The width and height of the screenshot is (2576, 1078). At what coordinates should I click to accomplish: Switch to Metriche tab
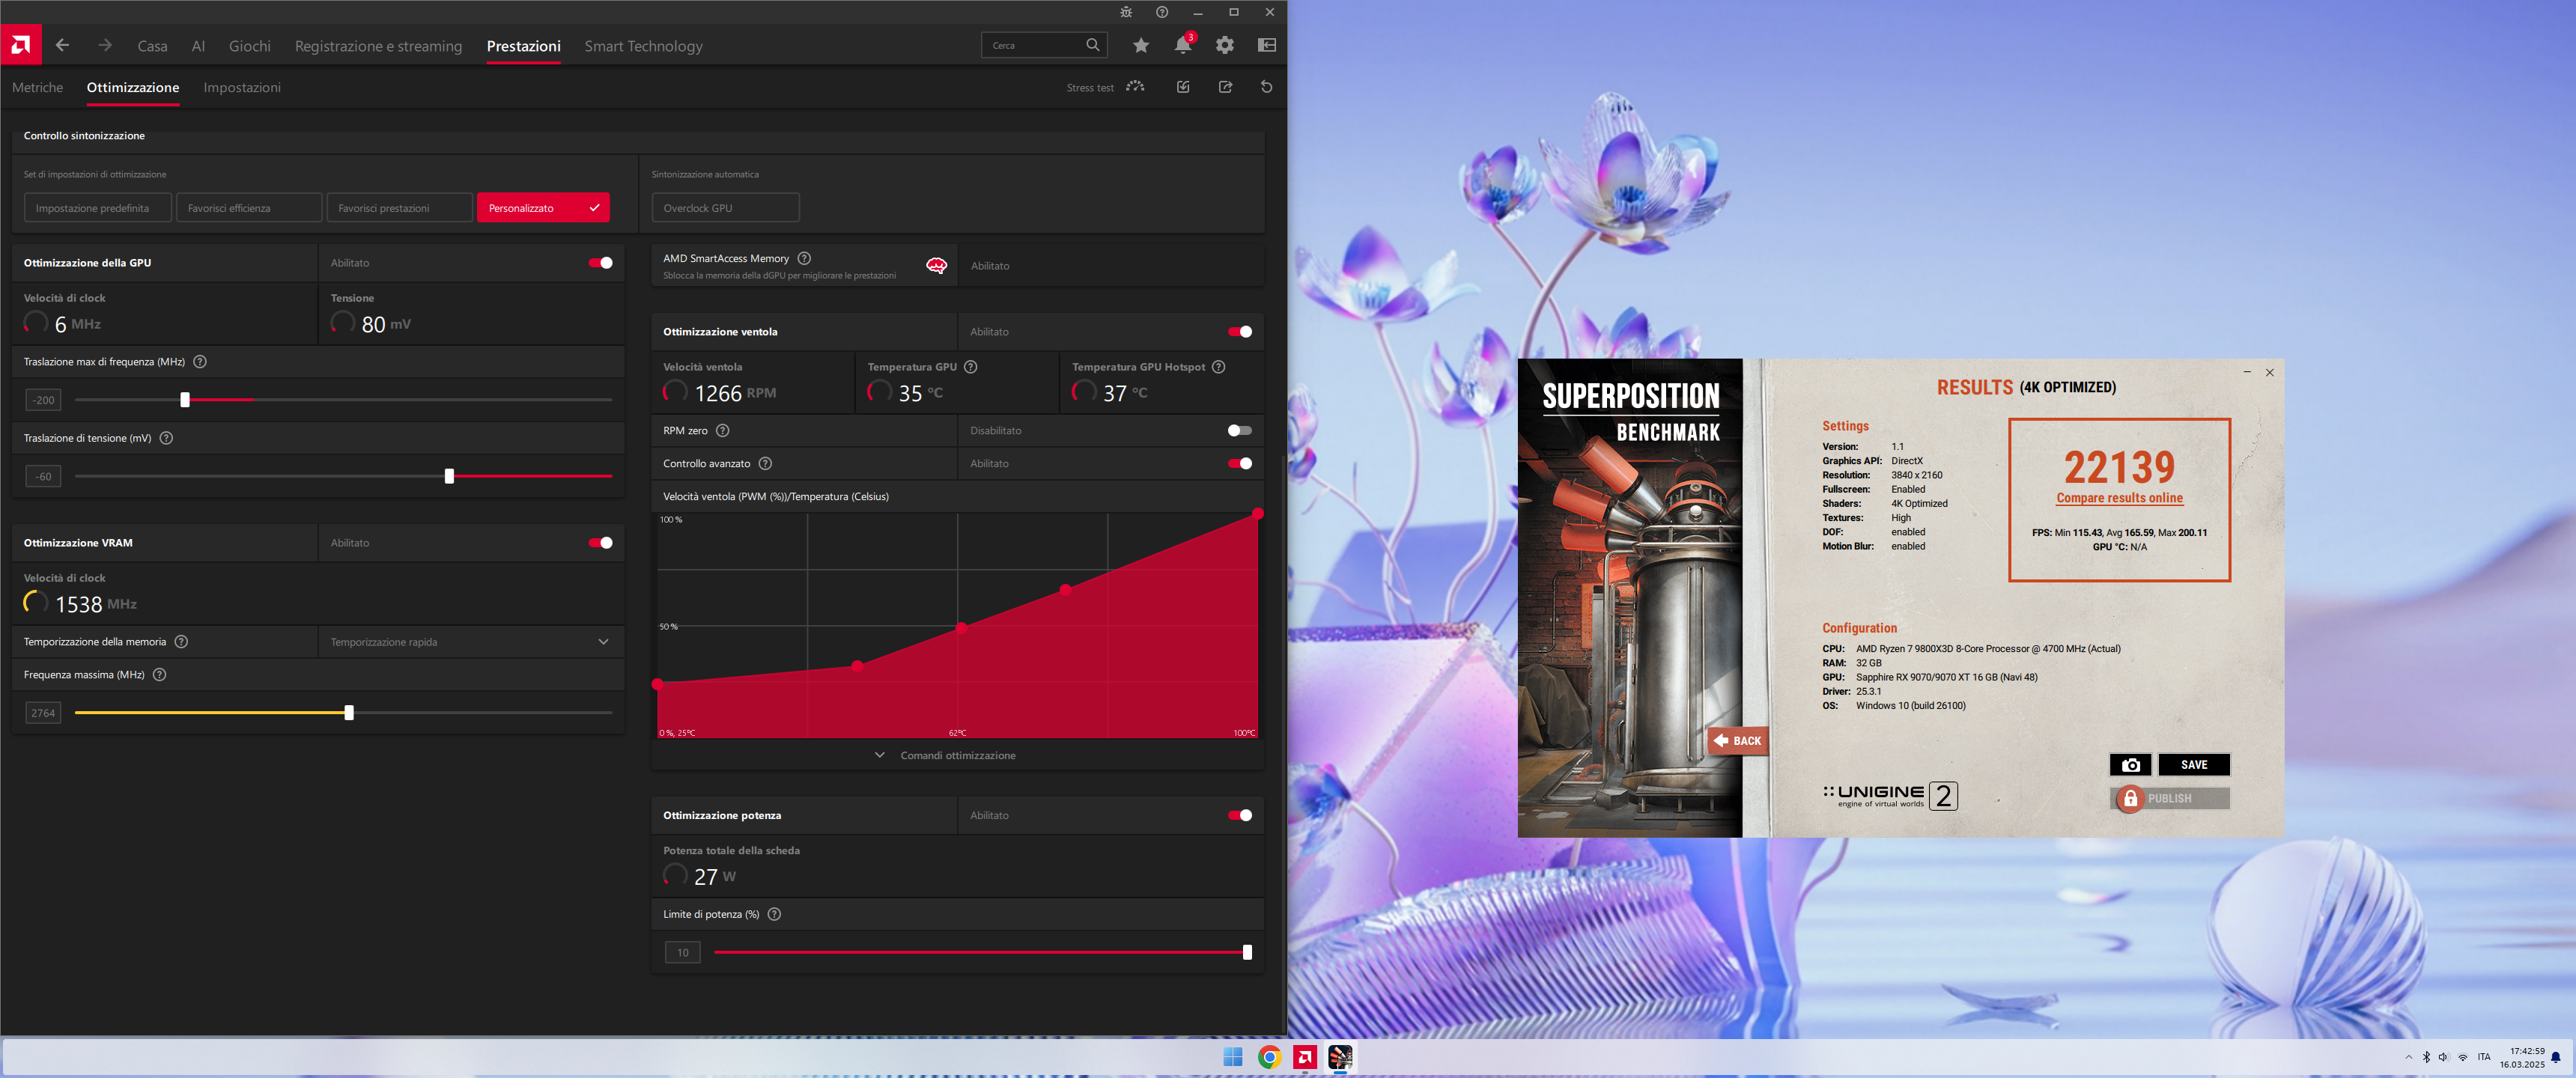pos(38,88)
